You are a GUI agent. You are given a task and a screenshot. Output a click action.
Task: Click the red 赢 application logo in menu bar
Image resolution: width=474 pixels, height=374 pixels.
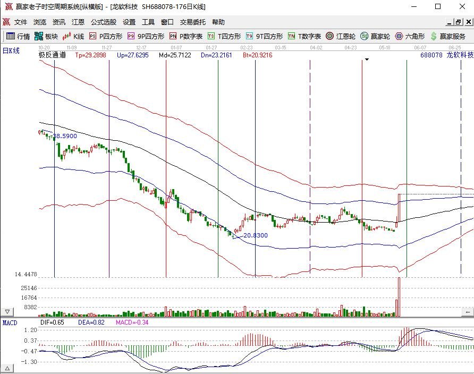[x=6, y=22]
